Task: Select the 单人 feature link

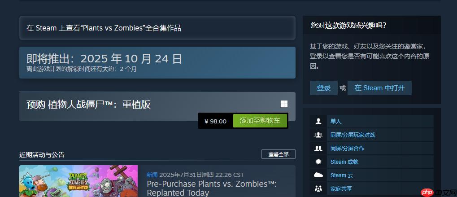Action: click(x=336, y=121)
